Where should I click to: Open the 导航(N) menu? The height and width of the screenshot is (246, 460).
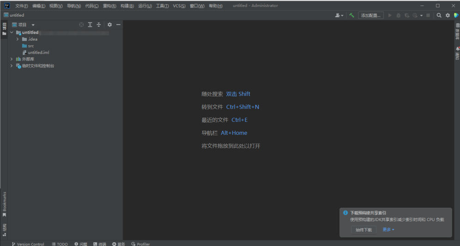click(74, 6)
